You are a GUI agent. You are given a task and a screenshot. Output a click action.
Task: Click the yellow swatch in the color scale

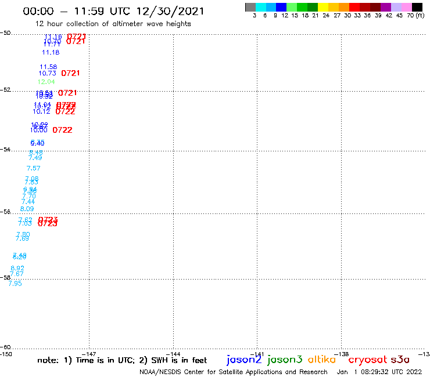(322, 8)
